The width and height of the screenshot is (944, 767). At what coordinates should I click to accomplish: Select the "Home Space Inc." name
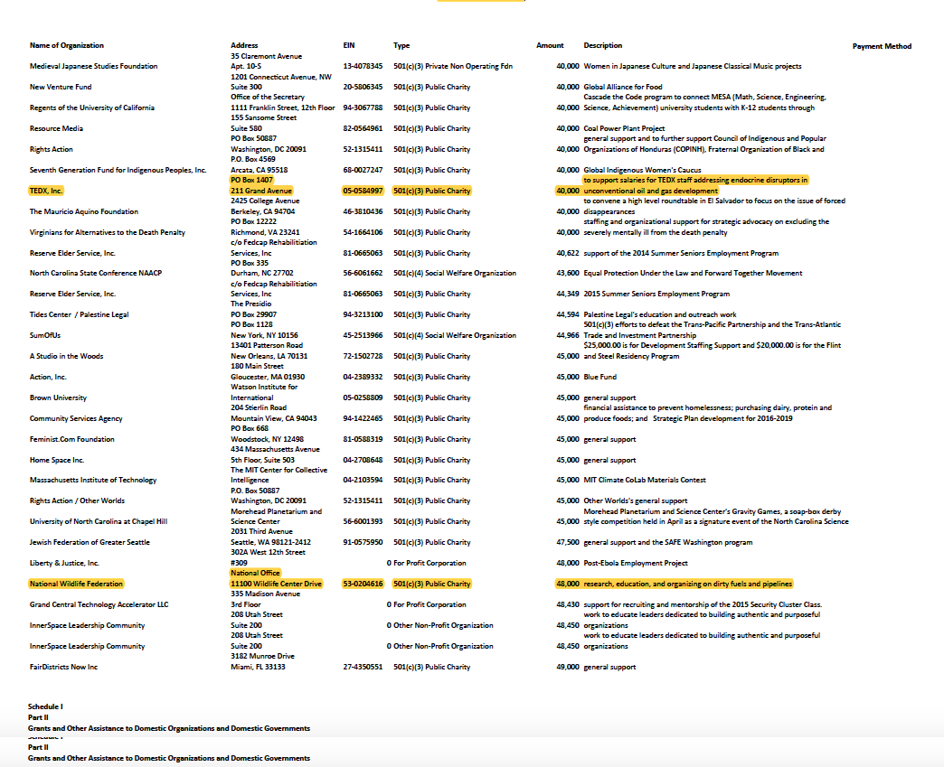coord(57,460)
